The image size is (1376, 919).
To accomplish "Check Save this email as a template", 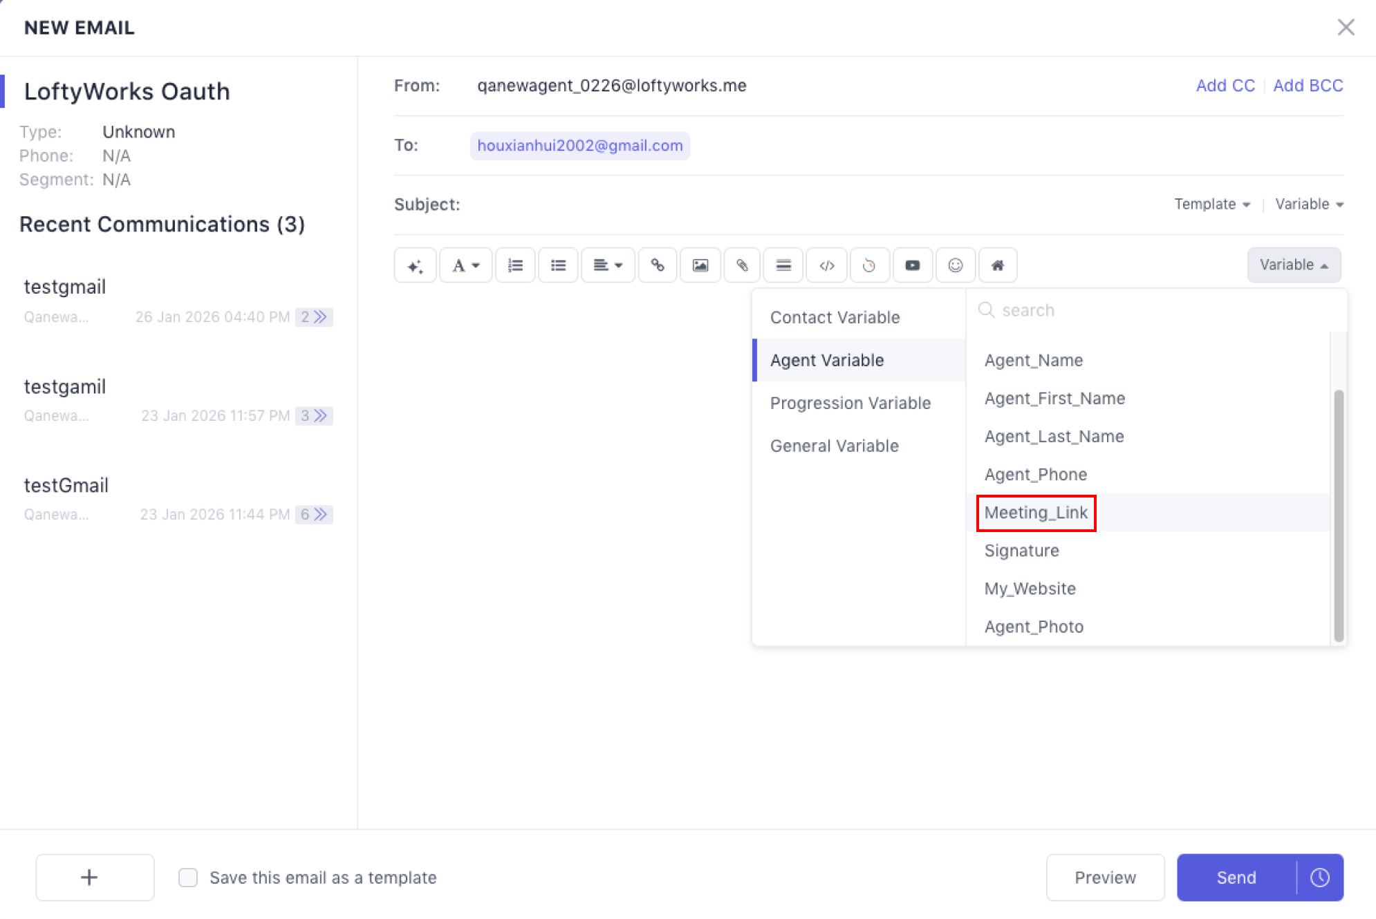I will (x=188, y=878).
